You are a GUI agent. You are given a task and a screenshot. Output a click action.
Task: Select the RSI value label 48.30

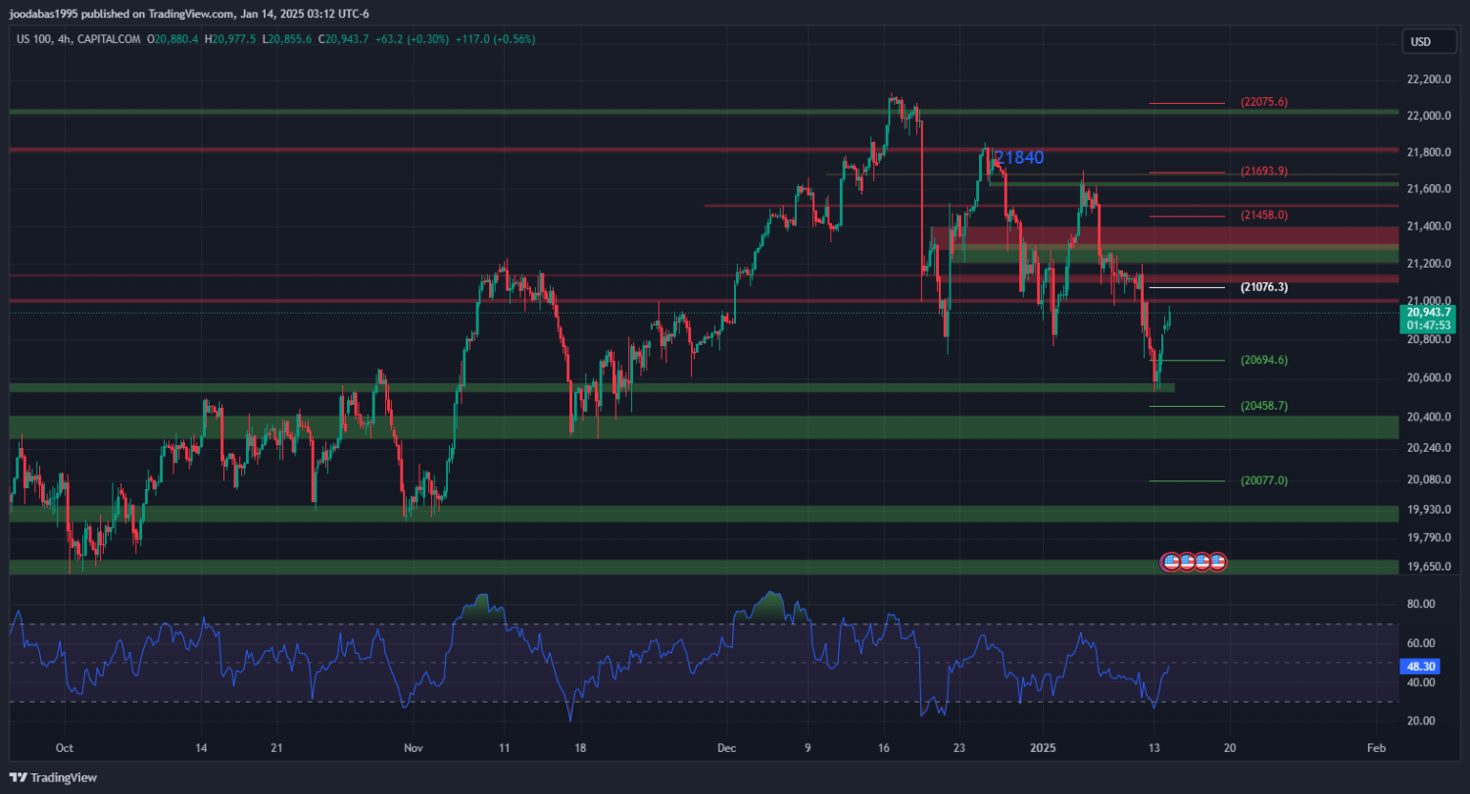click(1420, 666)
